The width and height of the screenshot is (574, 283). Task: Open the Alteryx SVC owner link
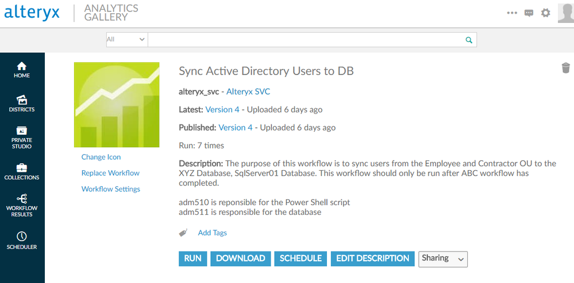[248, 92]
